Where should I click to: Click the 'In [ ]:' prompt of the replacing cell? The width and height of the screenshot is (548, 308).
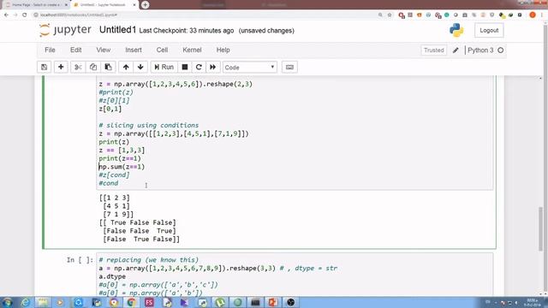80,260
